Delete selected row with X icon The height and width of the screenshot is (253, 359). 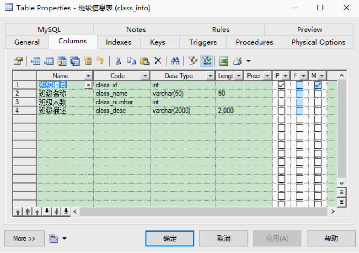pos(158,61)
